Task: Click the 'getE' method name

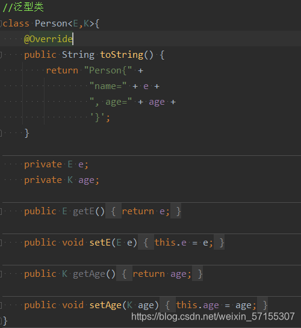Action: 84,211
